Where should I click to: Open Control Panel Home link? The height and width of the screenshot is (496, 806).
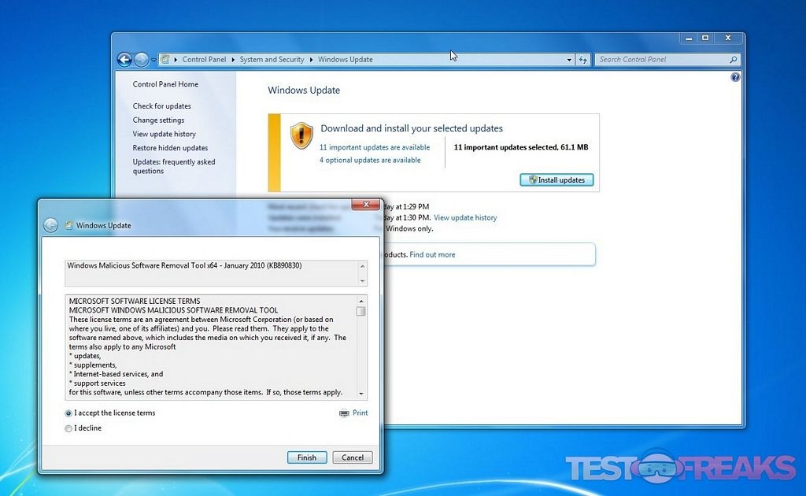coord(165,84)
